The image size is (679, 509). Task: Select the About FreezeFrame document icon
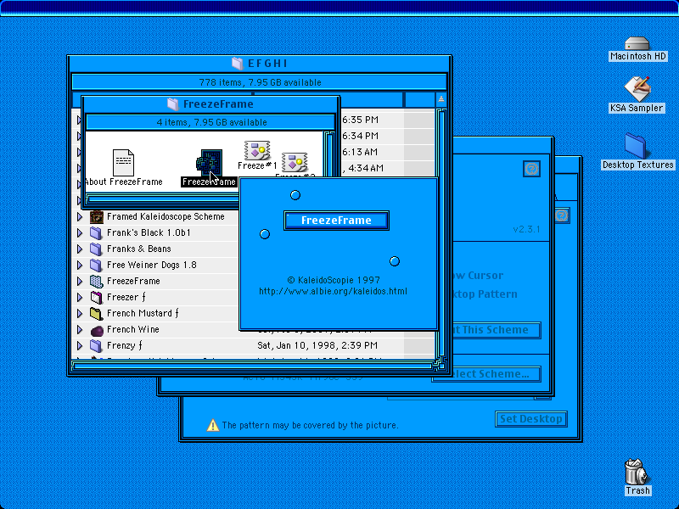point(123,162)
